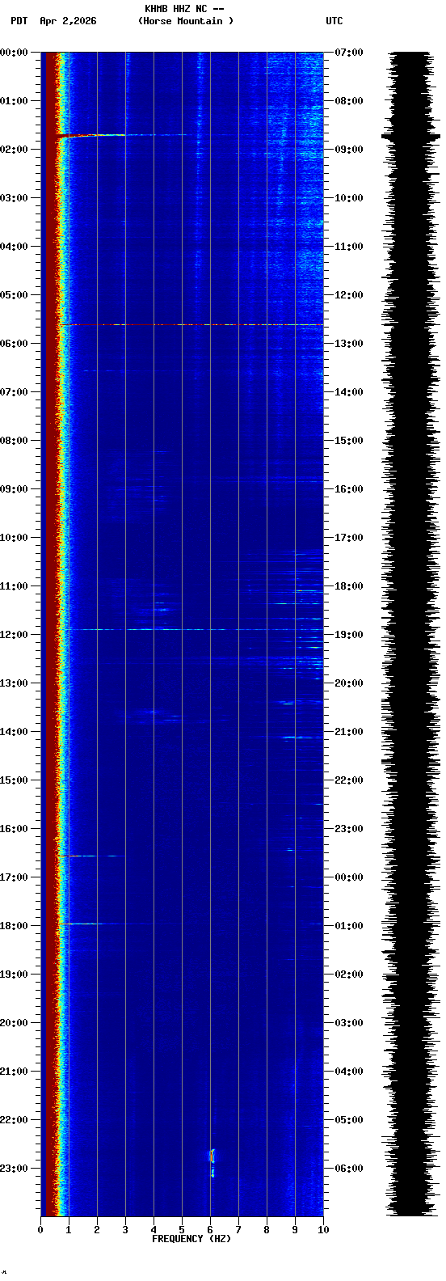Pick the 02:00 label on UTC axis
This screenshot has width=446, height=1281.
coord(348,974)
